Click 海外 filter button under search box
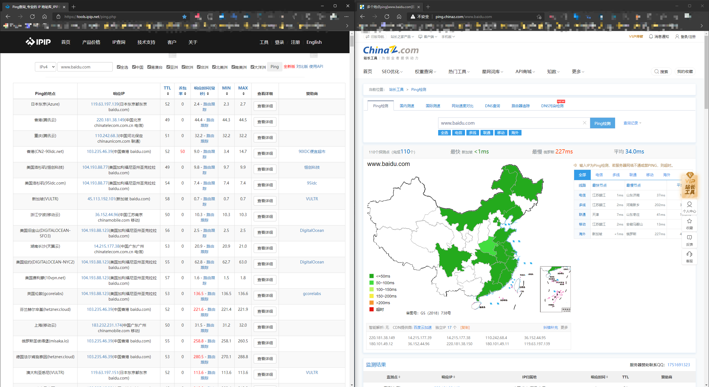Image resolution: width=709 pixels, height=387 pixels. 515,133
